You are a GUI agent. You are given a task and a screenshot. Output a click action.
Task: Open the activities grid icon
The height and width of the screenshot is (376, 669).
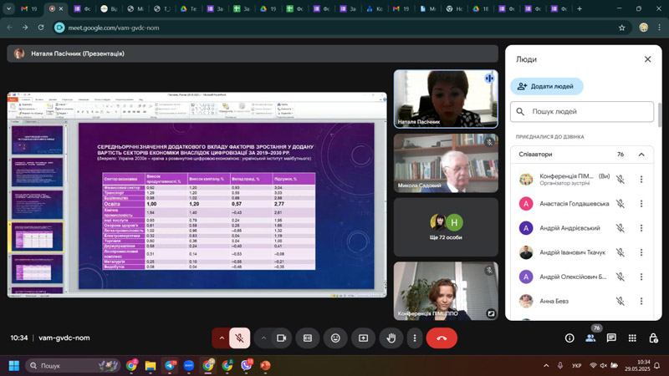pyautogui.click(x=632, y=338)
